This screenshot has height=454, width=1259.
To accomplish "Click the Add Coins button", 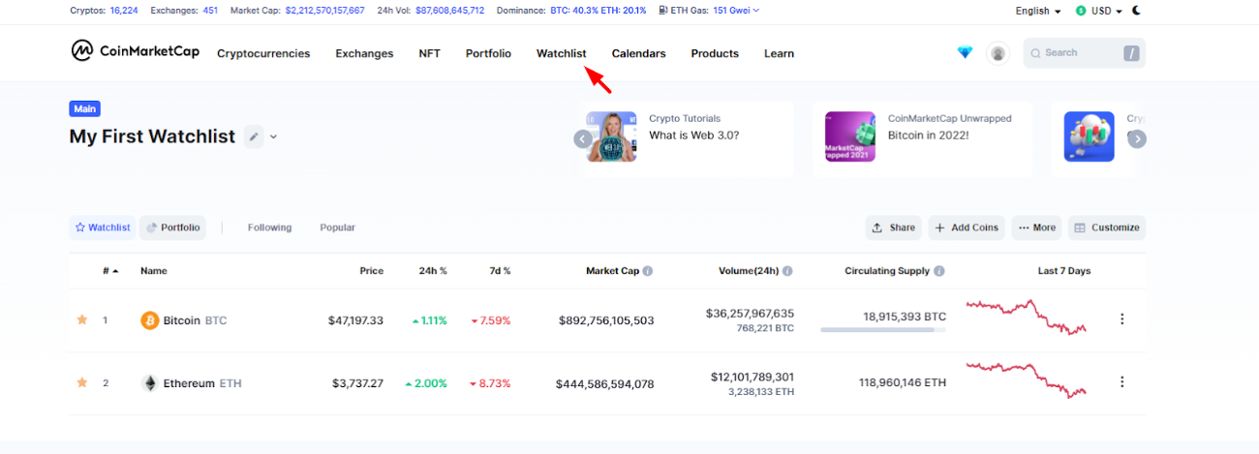I will (966, 227).
